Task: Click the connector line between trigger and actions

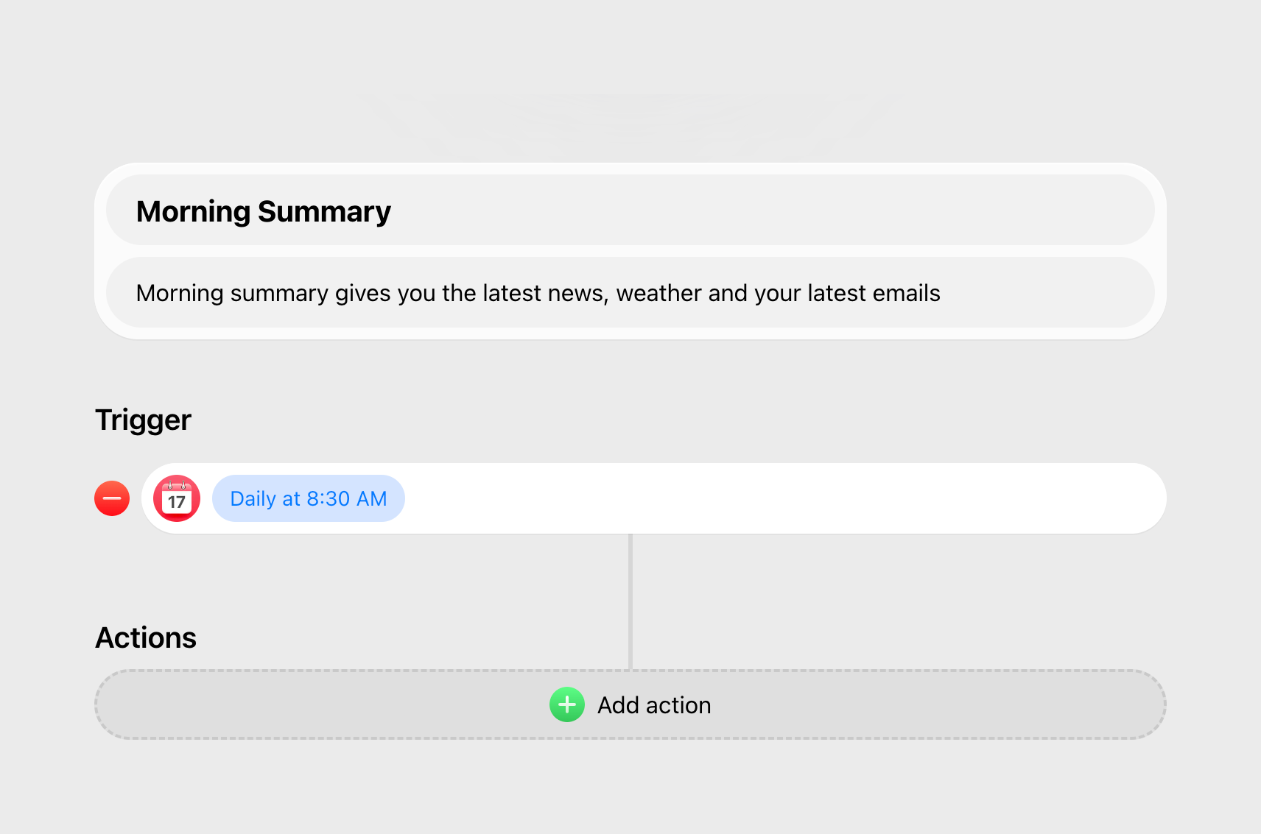Action: [x=630, y=600]
